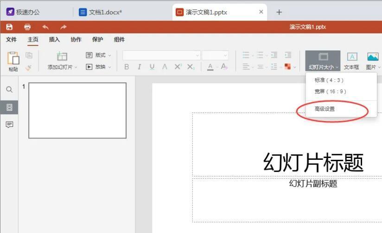Open the 插入 menu tab
This screenshot has height=233, width=382.
tap(54, 39)
